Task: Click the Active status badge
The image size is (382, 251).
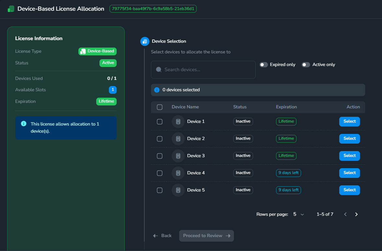Action: point(108,63)
